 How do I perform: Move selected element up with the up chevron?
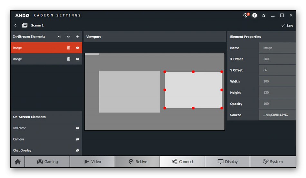[x=59, y=37]
